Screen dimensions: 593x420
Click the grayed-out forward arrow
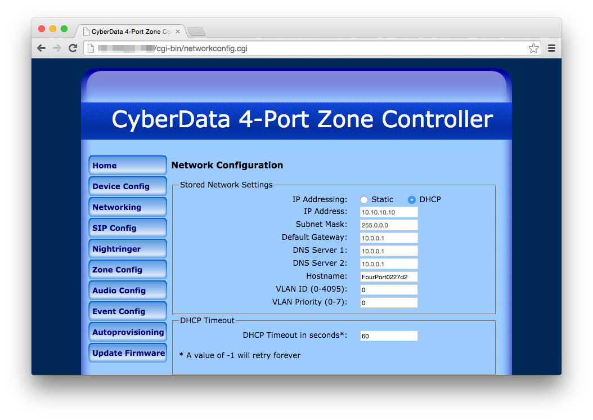(57, 48)
